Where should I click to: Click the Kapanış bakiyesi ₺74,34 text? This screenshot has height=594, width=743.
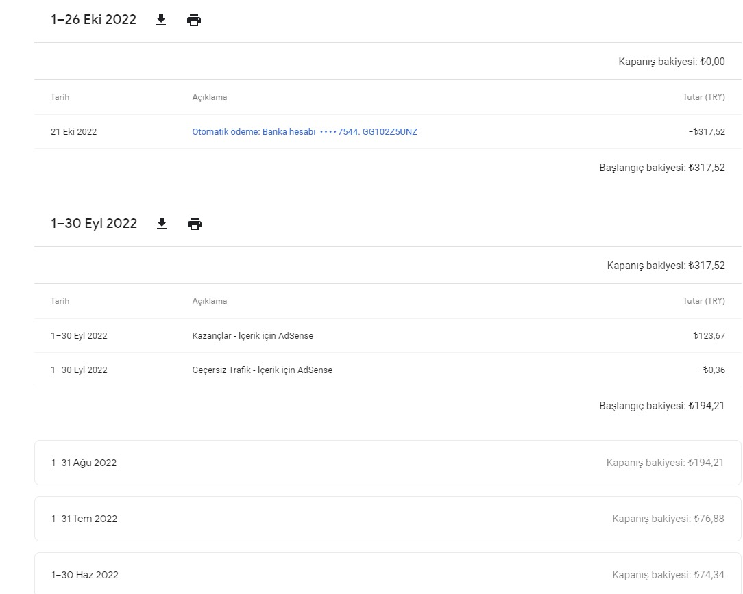pos(668,575)
